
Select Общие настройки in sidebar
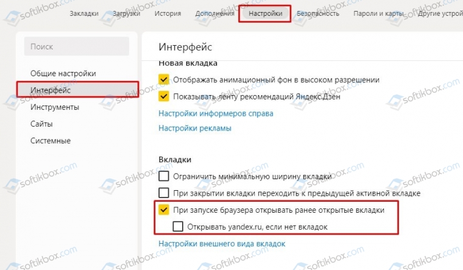point(63,73)
